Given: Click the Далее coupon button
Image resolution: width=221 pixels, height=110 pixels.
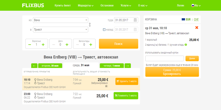Looking at the screenshot, I should click(x=192, y=59).
